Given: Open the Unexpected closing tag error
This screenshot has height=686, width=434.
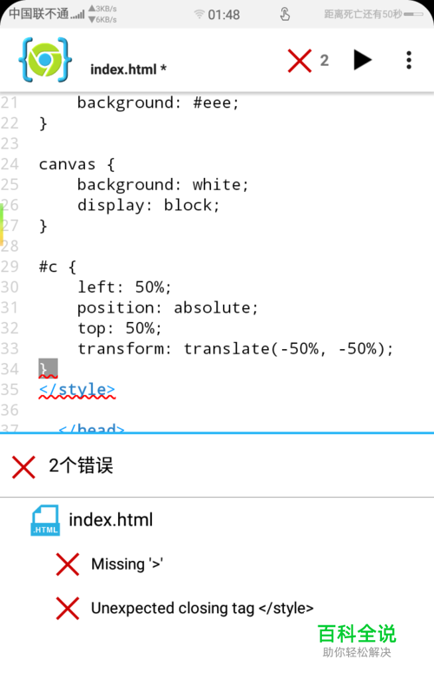Looking at the screenshot, I should pyautogui.click(x=202, y=608).
